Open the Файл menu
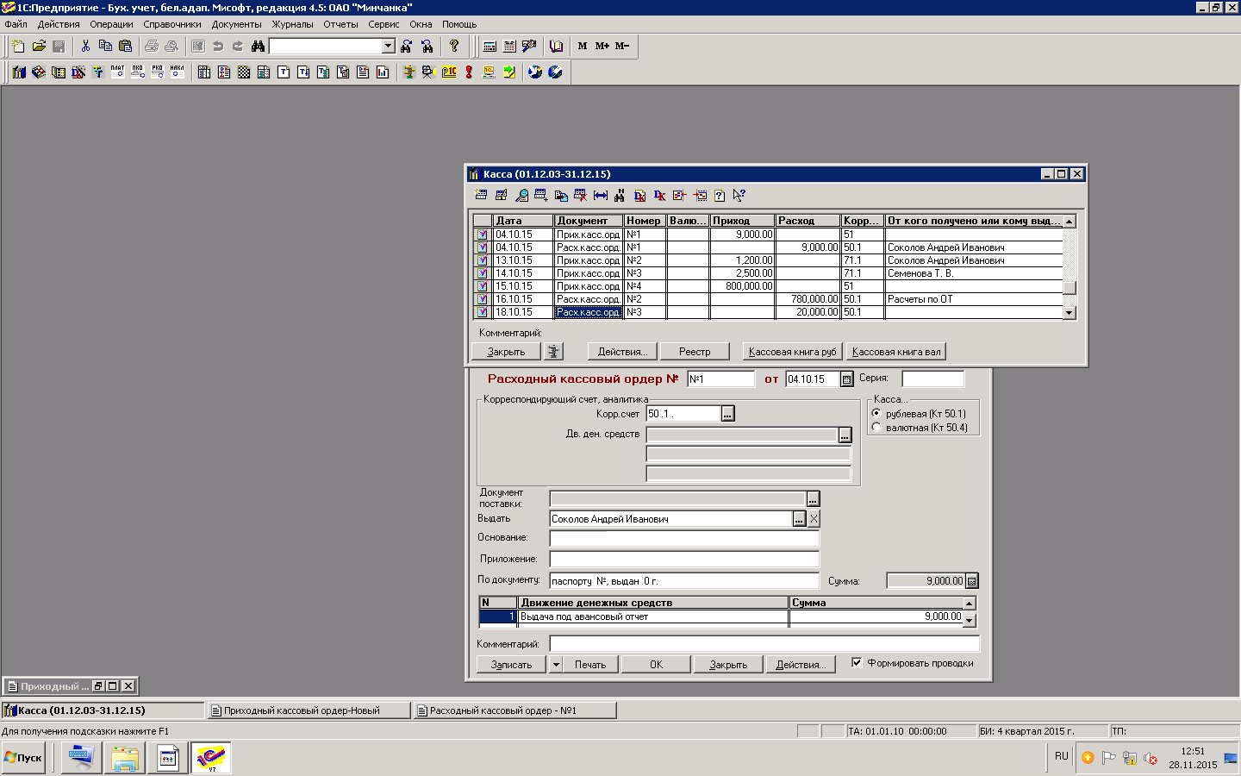 tap(16, 24)
